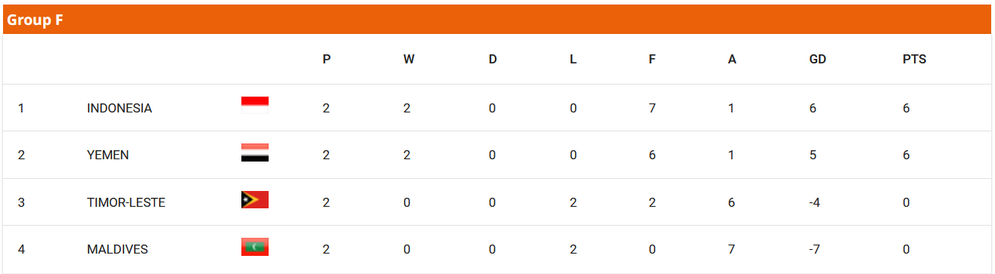
Task: Click the PTS column header
Action: [x=914, y=59]
